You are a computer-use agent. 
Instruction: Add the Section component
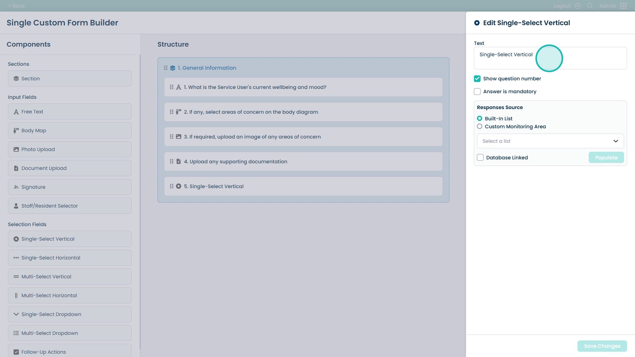[70, 79]
